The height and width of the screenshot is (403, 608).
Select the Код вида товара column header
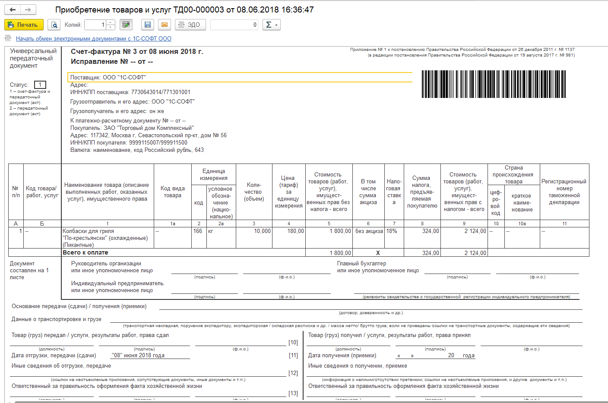pyautogui.click(x=173, y=192)
